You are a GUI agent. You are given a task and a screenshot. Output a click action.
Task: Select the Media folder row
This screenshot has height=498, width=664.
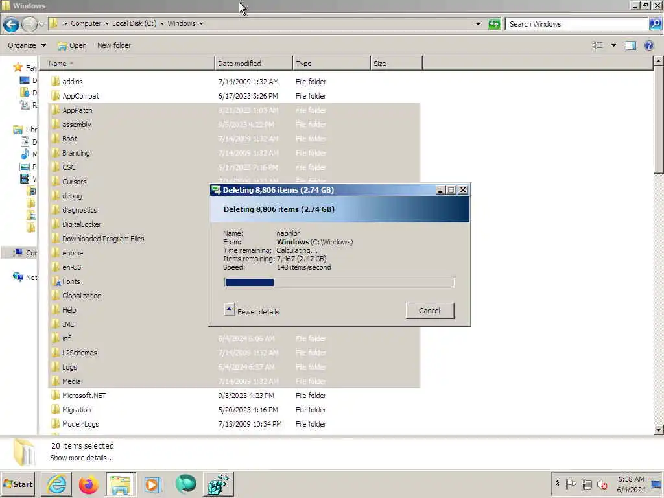click(x=234, y=381)
